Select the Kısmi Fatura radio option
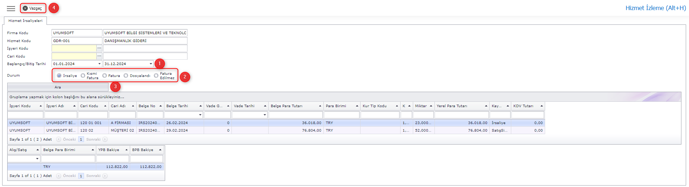Viewport: 689px width, 187px height. (83, 76)
